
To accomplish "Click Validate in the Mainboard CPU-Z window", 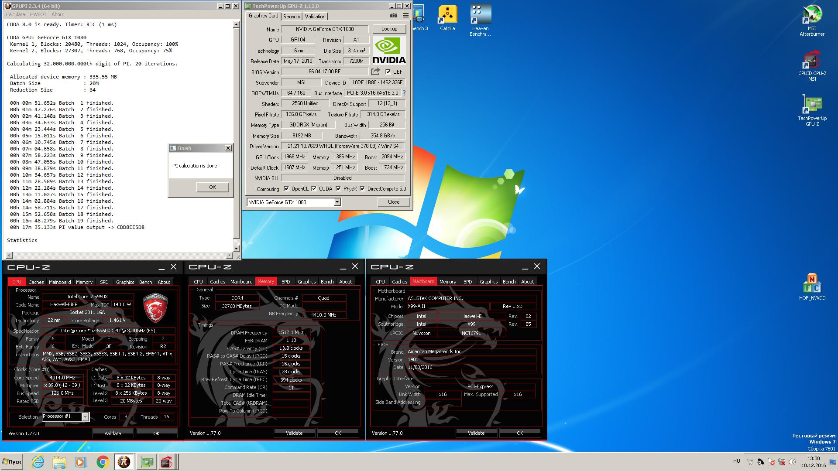I will [x=476, y=433].
